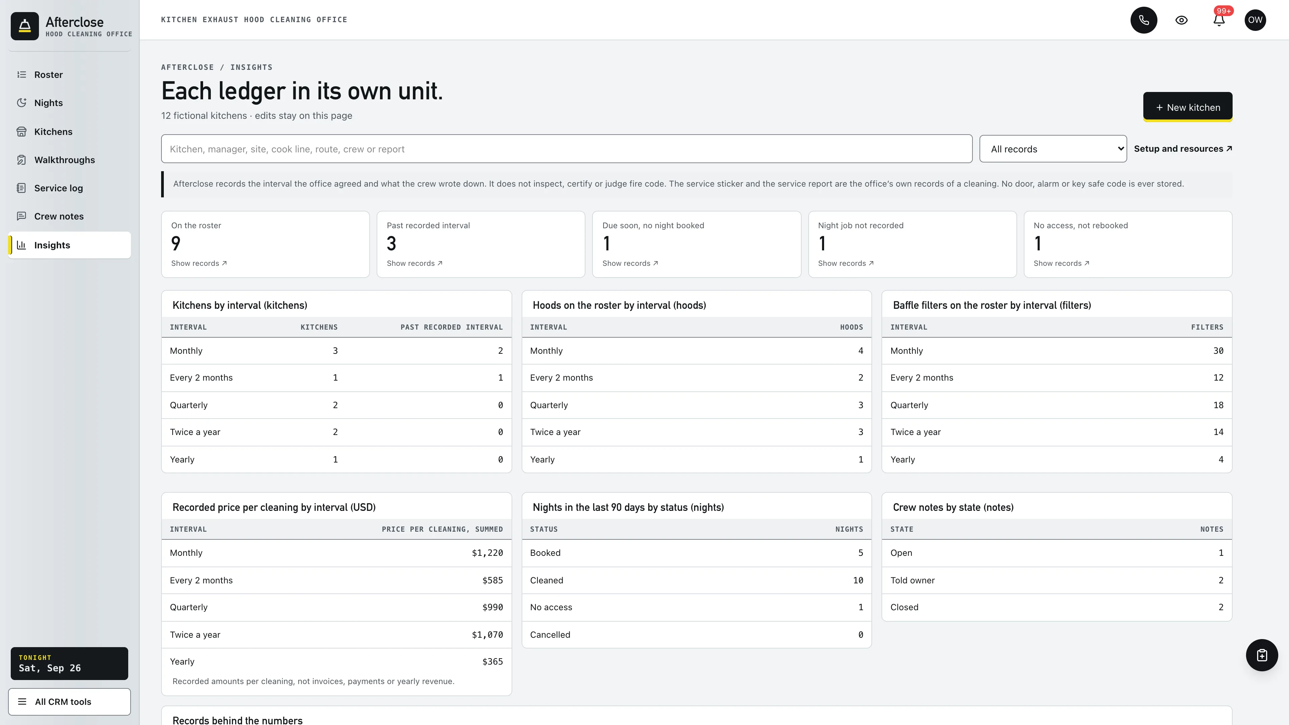Click the New kitchen button

click(x=1187, y=107)
